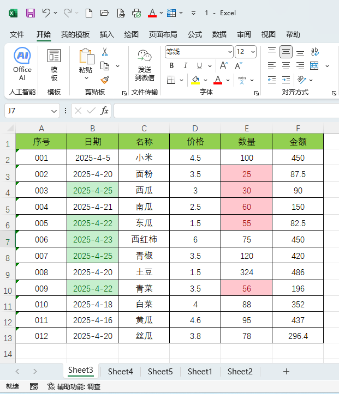Open the borders dropdown arrow
The image size is (339, 394).
coord(181,80)
